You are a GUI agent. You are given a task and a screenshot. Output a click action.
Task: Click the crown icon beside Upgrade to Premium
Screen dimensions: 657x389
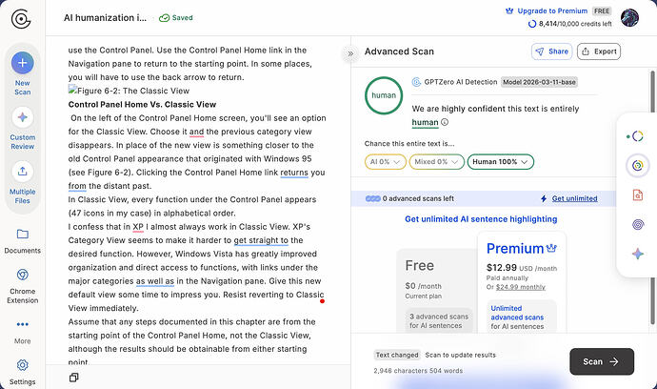509,10
